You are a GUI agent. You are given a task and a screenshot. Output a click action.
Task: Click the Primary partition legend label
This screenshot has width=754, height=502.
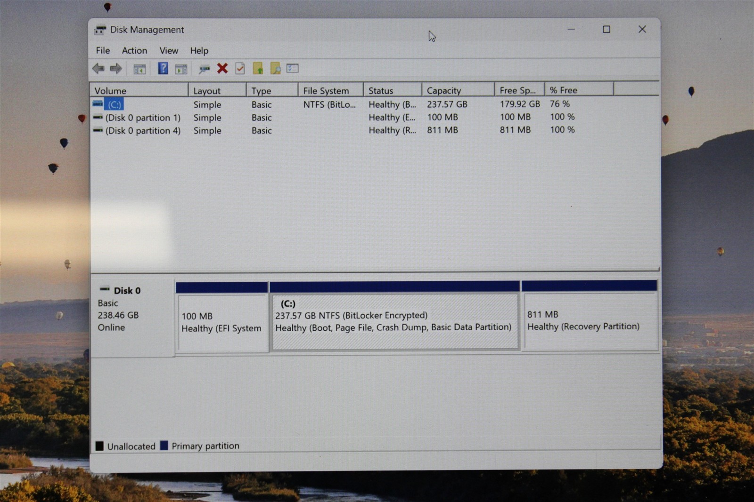pyautogui.click(x=205, y=446)
